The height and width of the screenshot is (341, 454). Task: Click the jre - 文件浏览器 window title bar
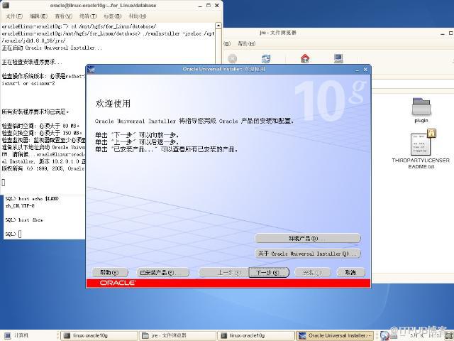click(338, 33)
